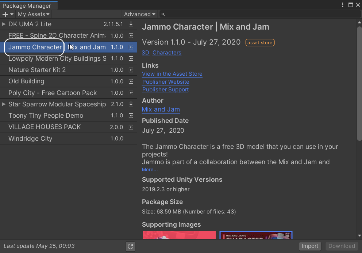This screenshot has height=253, width=362.
Task: Click the import icon for Toony Tiny People Demo
Action: (x=131, y=116)
